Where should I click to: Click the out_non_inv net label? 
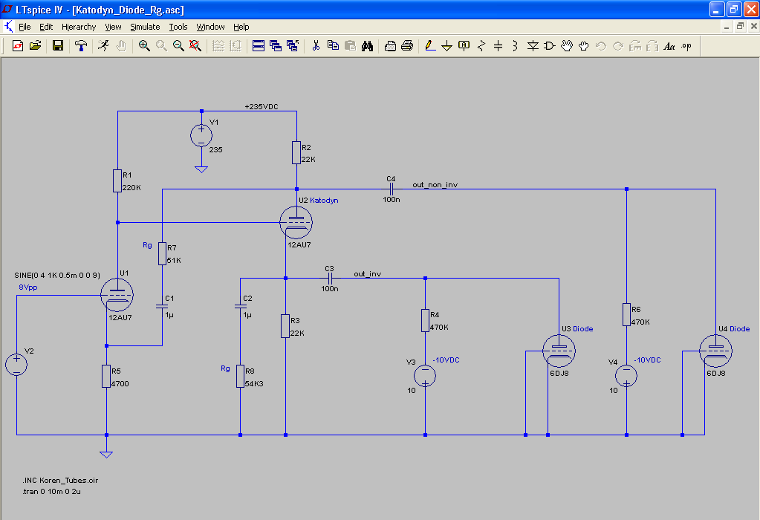tap(435, 185)
